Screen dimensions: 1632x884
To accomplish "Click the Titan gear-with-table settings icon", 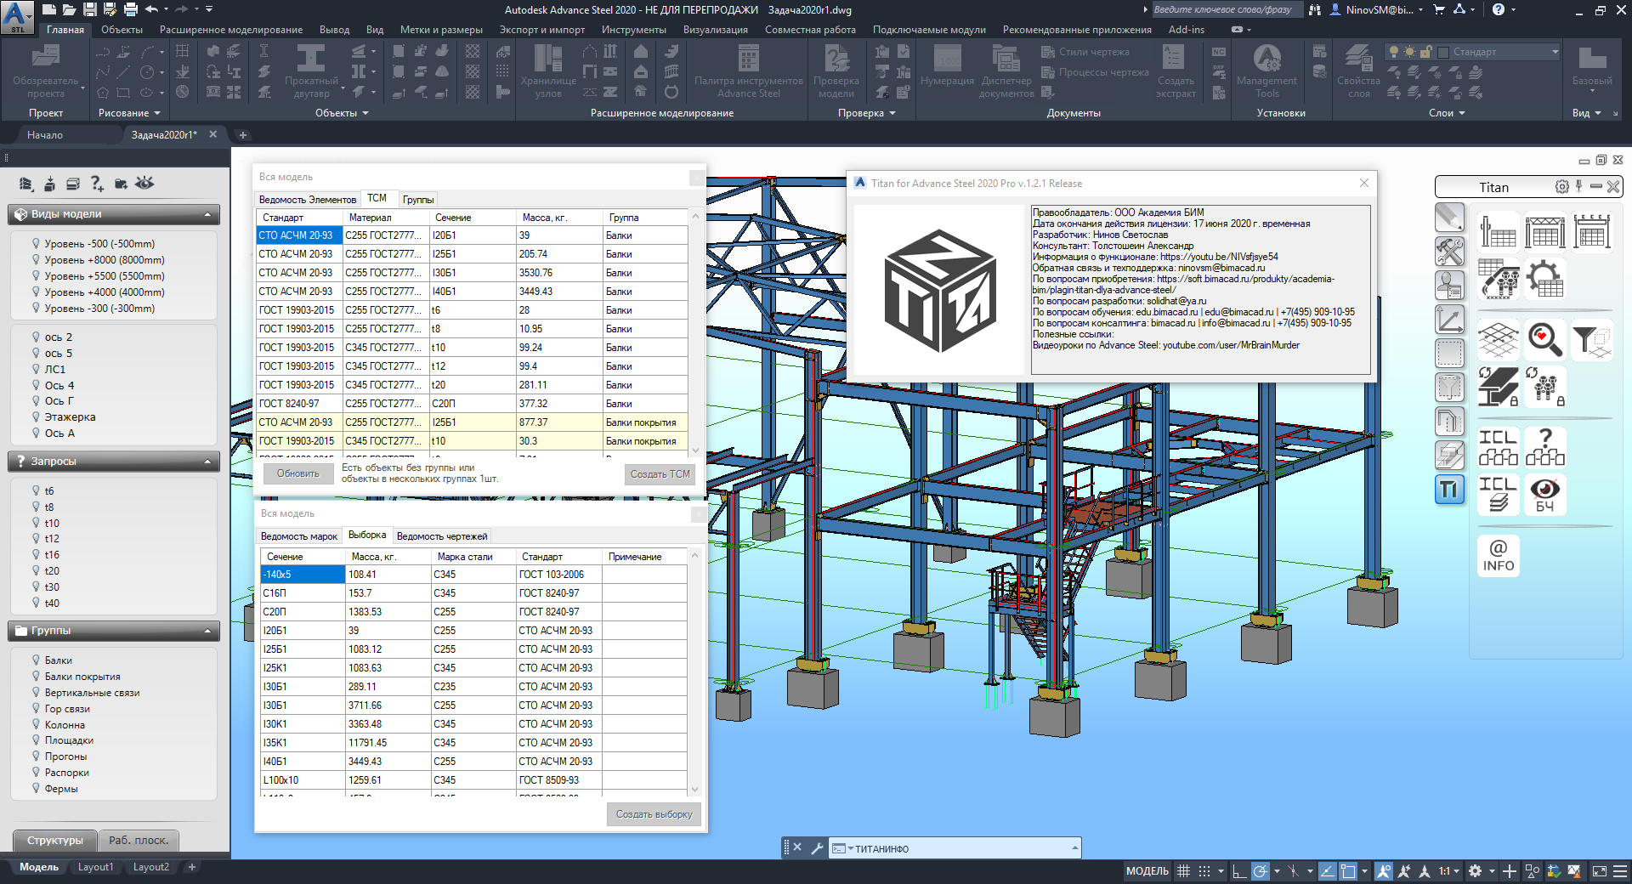I will coord(1544,279).
